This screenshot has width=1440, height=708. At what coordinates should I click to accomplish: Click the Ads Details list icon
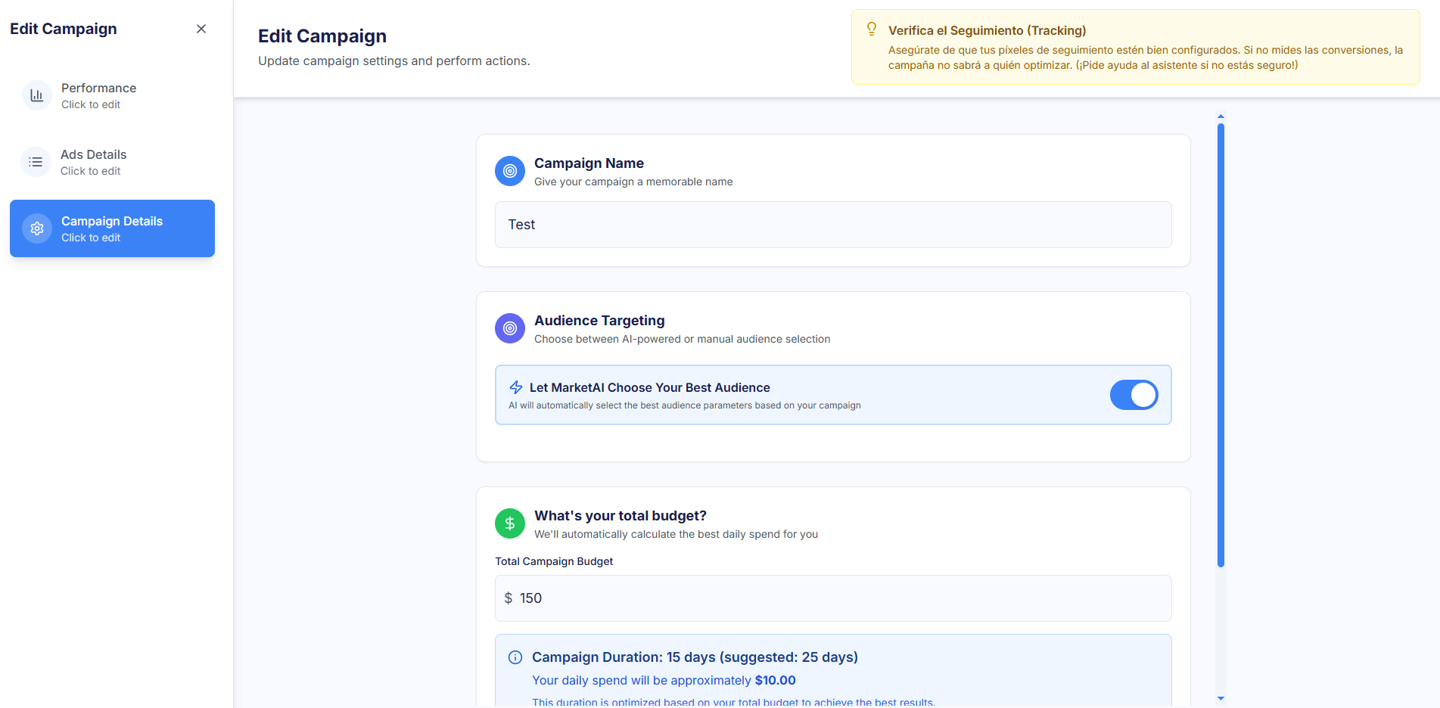[36, 162]
